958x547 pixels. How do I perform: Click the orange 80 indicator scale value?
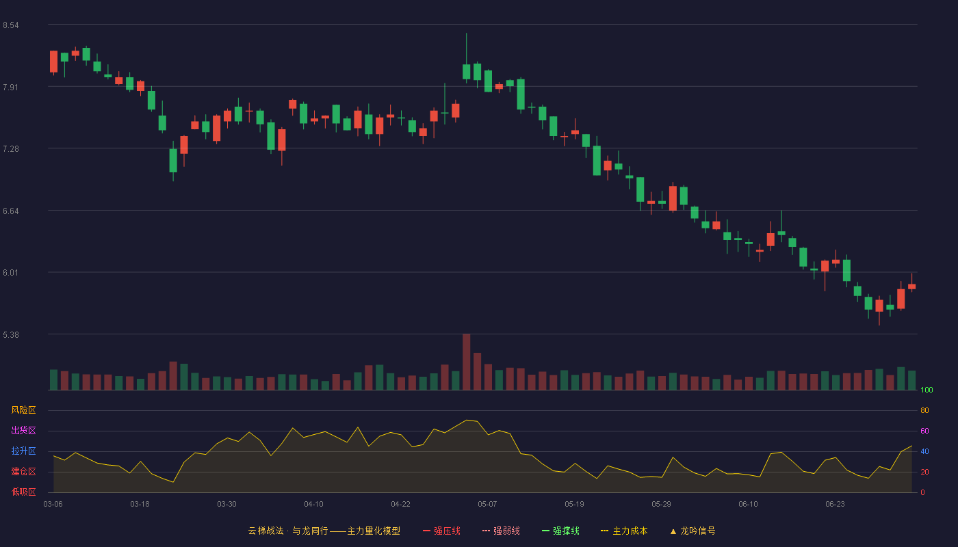coord(924,410)
